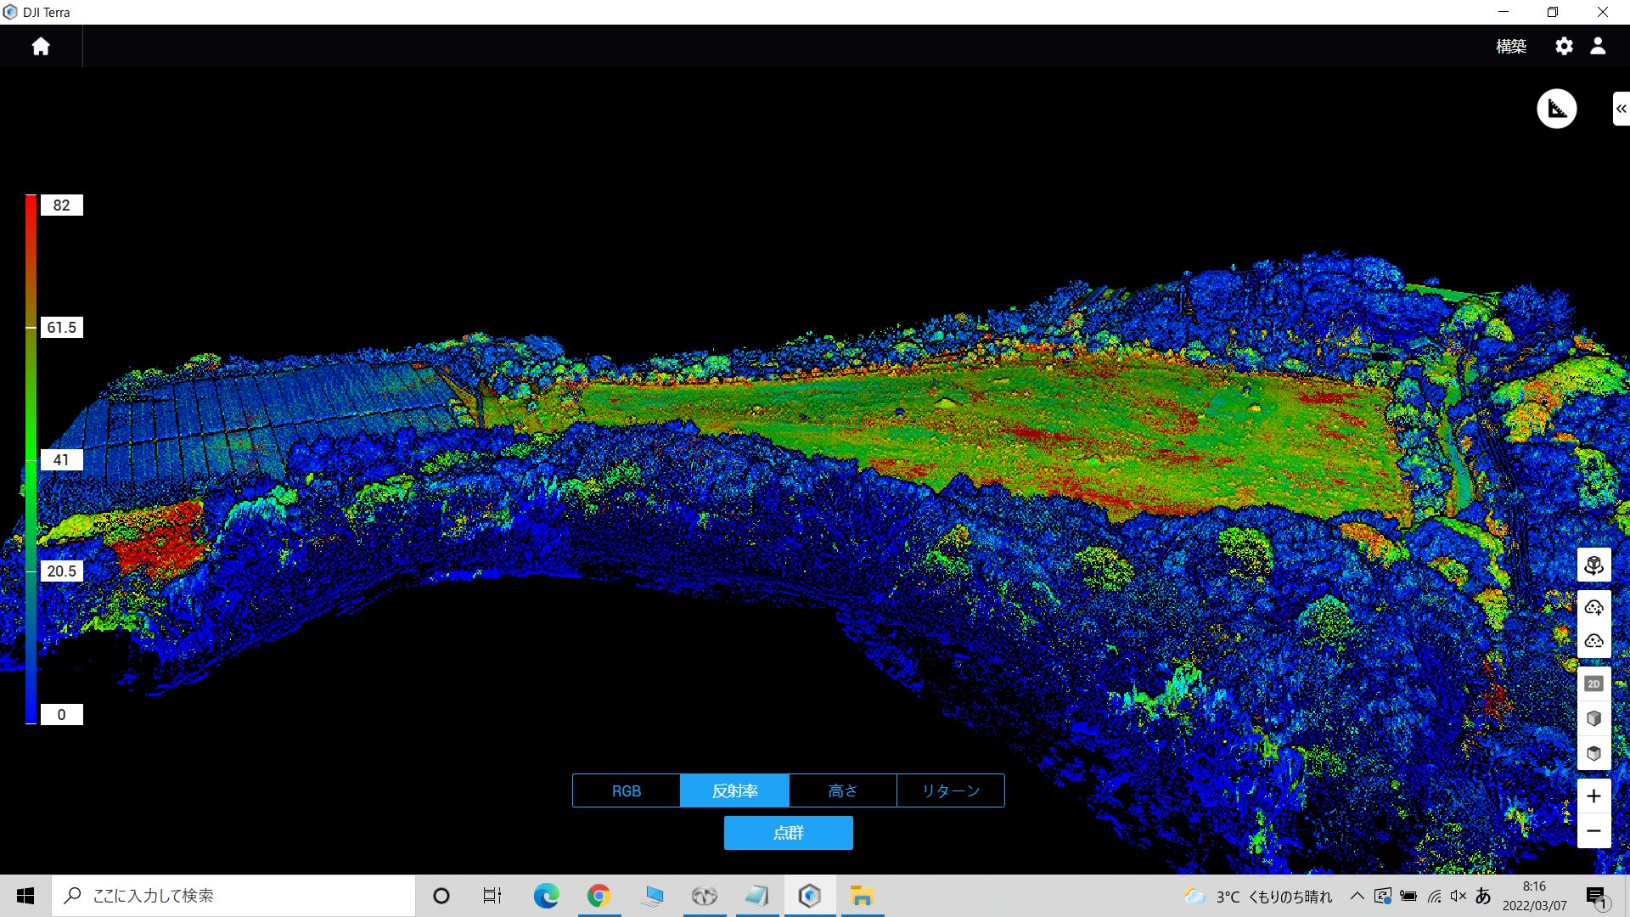Click the home icon
1630x917 pixels.
point(41,47)
